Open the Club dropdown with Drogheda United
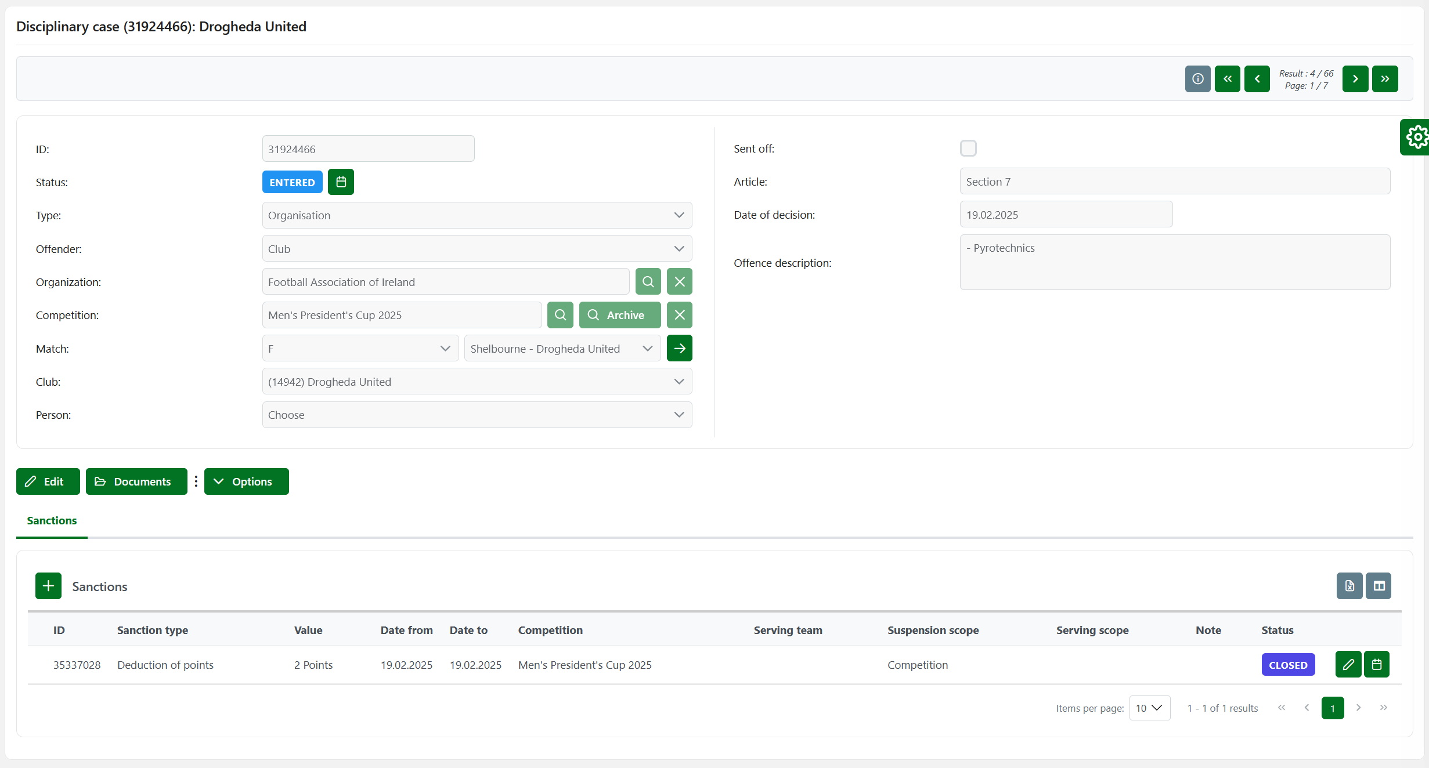 (x=477, y=382)
